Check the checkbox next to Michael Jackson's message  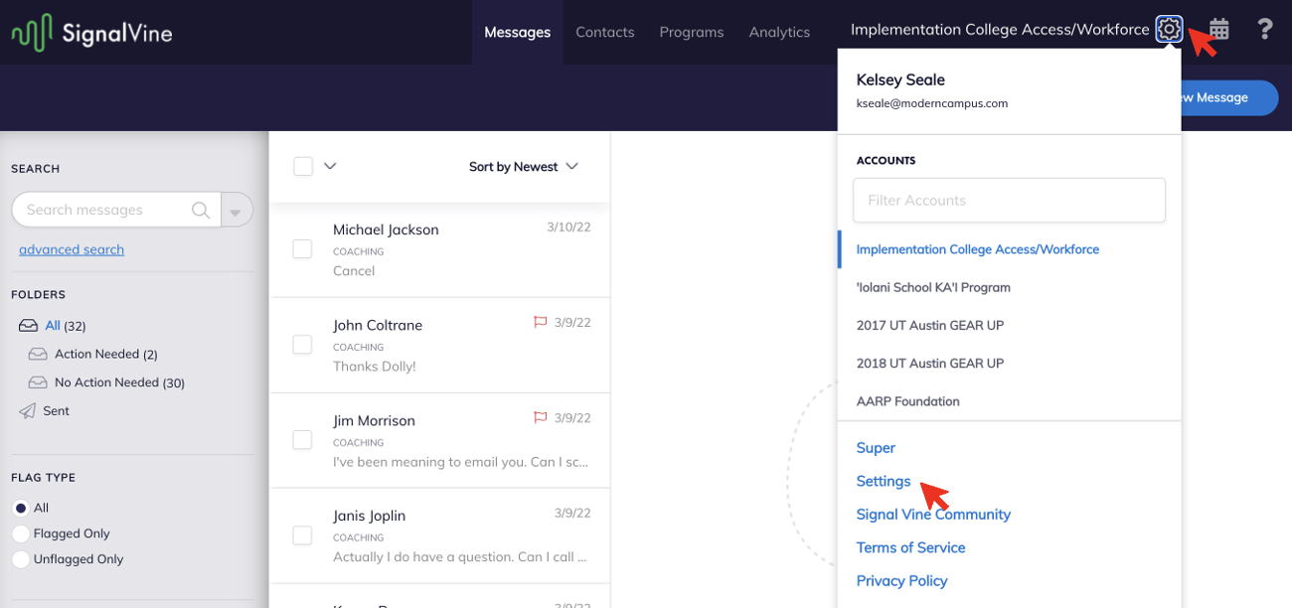[302, 248]
